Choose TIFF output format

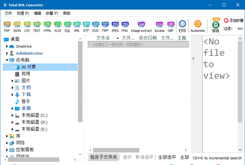pos(105,26)
